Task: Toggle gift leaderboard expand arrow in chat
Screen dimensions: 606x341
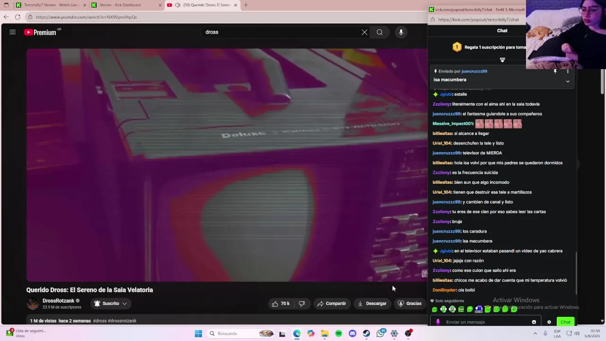Action: (502, 60)
